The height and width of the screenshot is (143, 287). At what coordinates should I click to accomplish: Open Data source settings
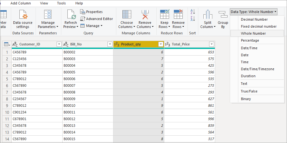tap(23, 20)
